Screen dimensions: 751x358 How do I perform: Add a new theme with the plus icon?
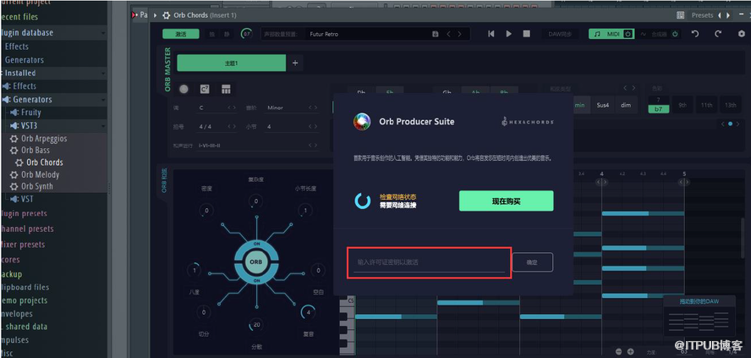point(295,63)
